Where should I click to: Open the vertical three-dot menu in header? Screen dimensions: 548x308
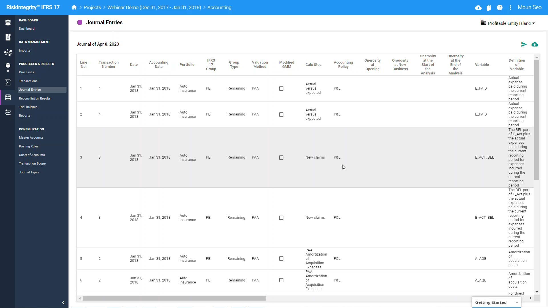[x=510, y=8]
